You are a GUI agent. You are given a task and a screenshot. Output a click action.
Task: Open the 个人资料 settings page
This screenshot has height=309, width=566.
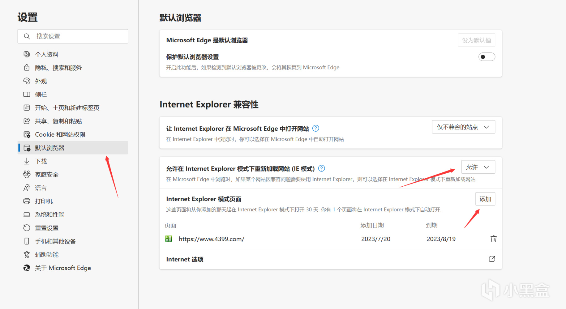73,54
